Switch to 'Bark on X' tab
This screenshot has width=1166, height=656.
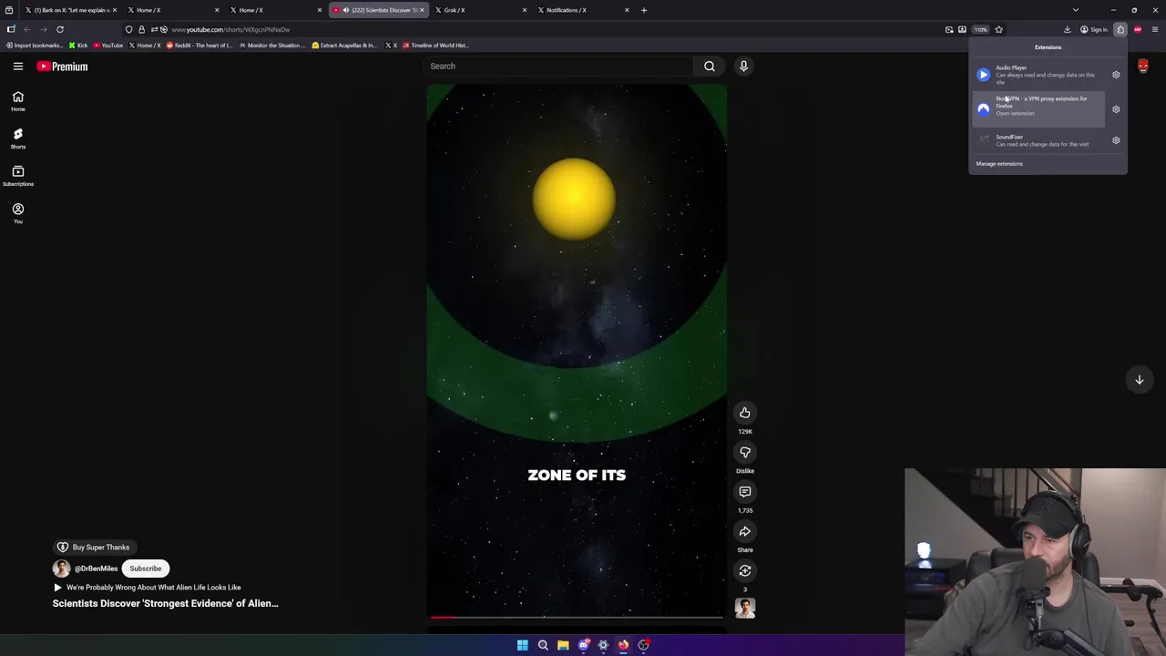[69, 10]
